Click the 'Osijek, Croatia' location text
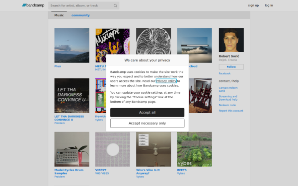The width and height of the screenshot is (298, 186). point(227,60)
